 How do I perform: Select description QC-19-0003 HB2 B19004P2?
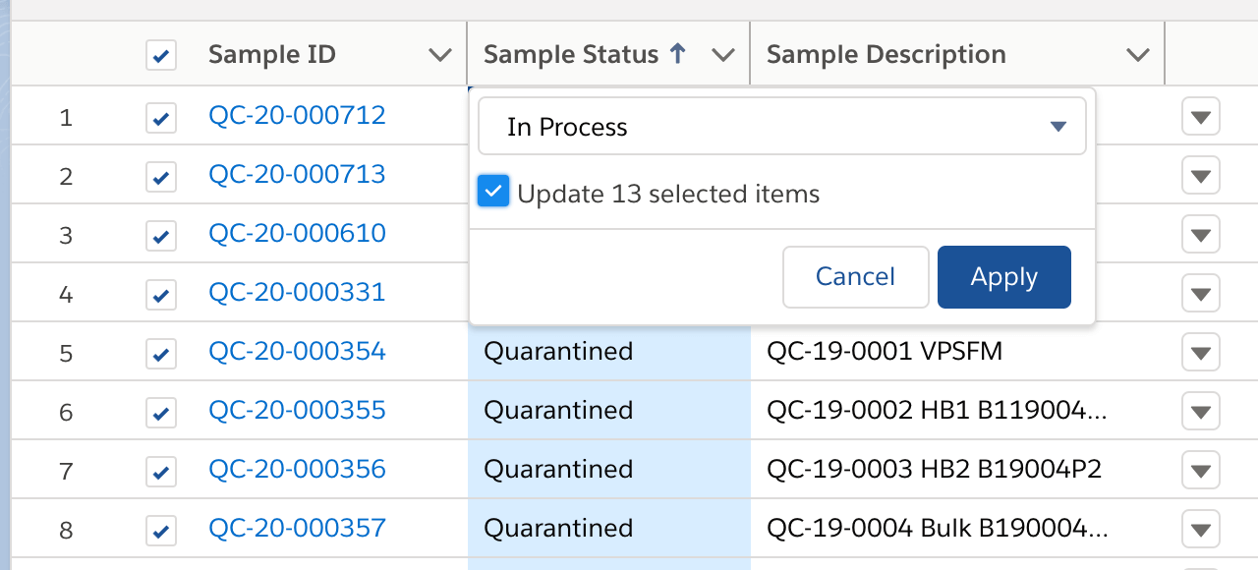934,470
